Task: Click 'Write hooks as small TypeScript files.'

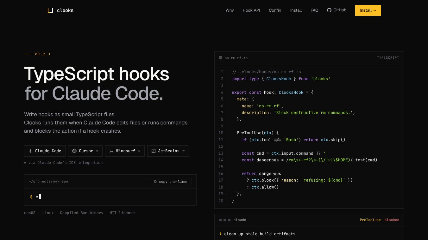Action: click(70, 114)
